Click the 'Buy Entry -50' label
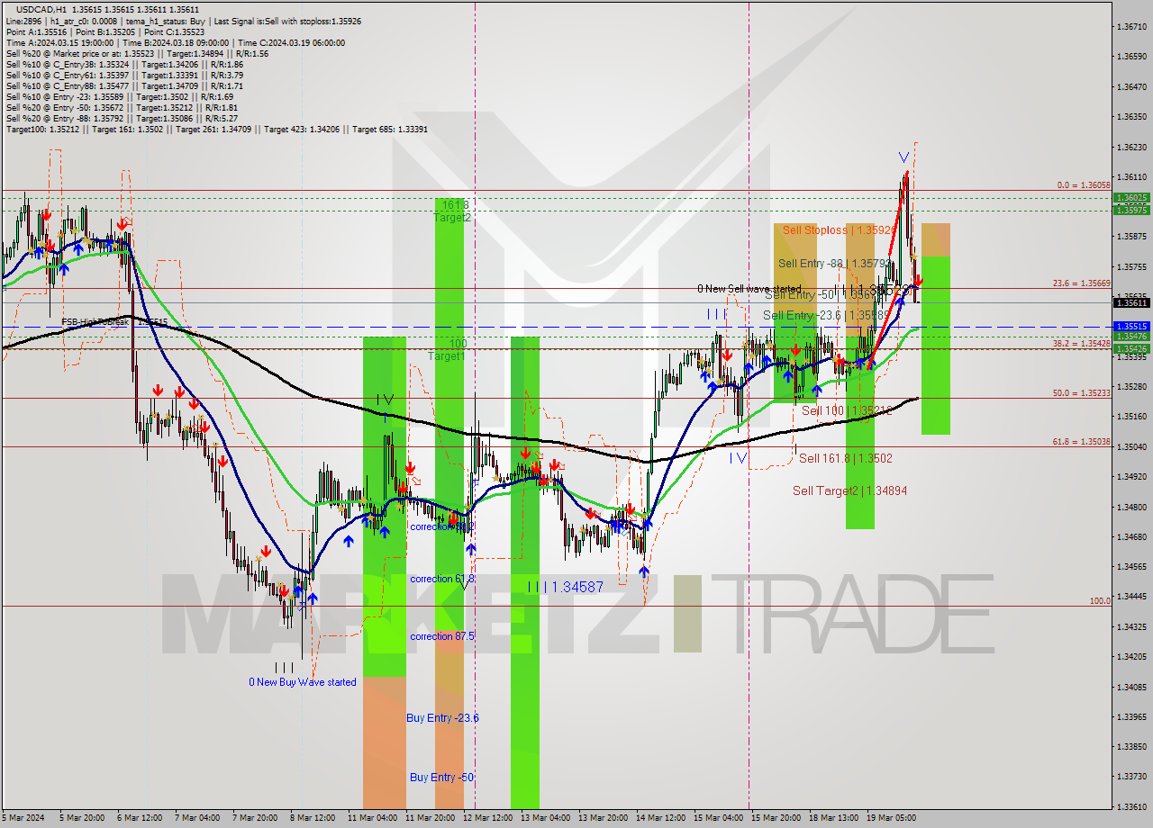Image resolution: width=1153 pixels, height=828 pixels. (441, 778)
